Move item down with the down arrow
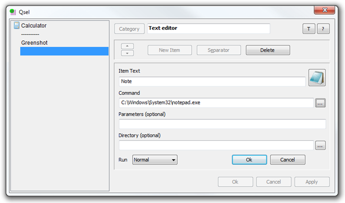345x203 pixels. coord(127,53)
